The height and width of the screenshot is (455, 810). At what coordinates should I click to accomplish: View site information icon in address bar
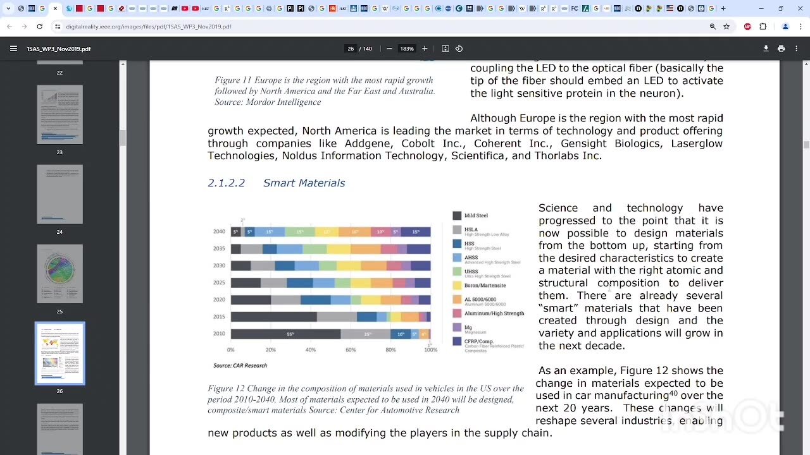click(58, 27)
